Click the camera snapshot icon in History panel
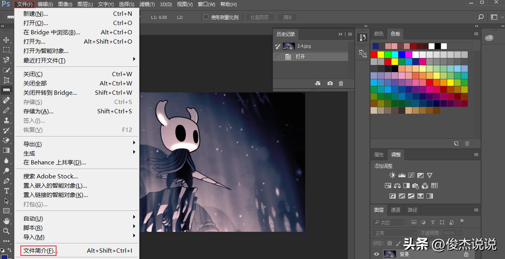 click(x=330, y=84)
